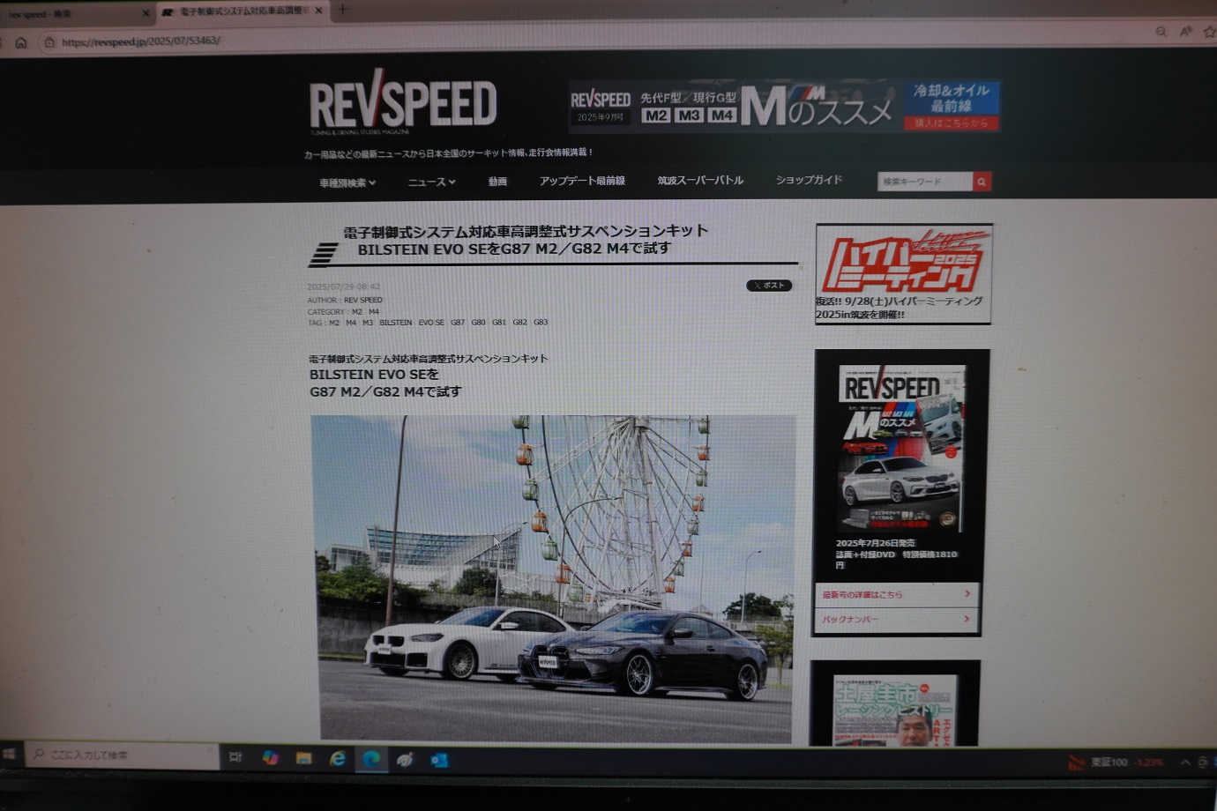Click the browser address bar URL

pyautogui.click(x=141, y=41)
